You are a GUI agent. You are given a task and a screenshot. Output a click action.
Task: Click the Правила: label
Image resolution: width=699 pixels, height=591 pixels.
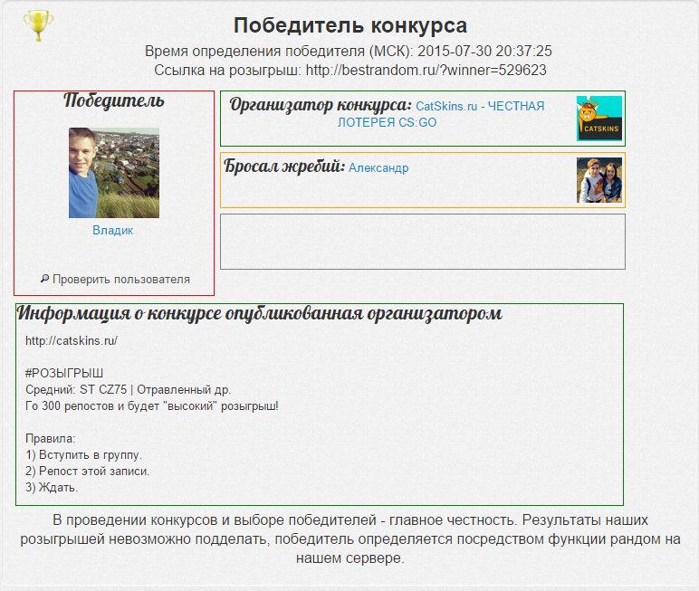tap(51, 439)
